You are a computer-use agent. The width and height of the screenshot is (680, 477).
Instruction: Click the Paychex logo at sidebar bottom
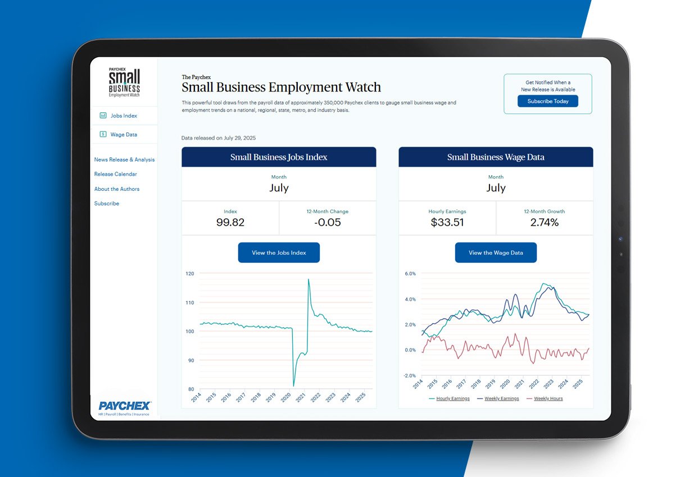[x=124, y=406]
